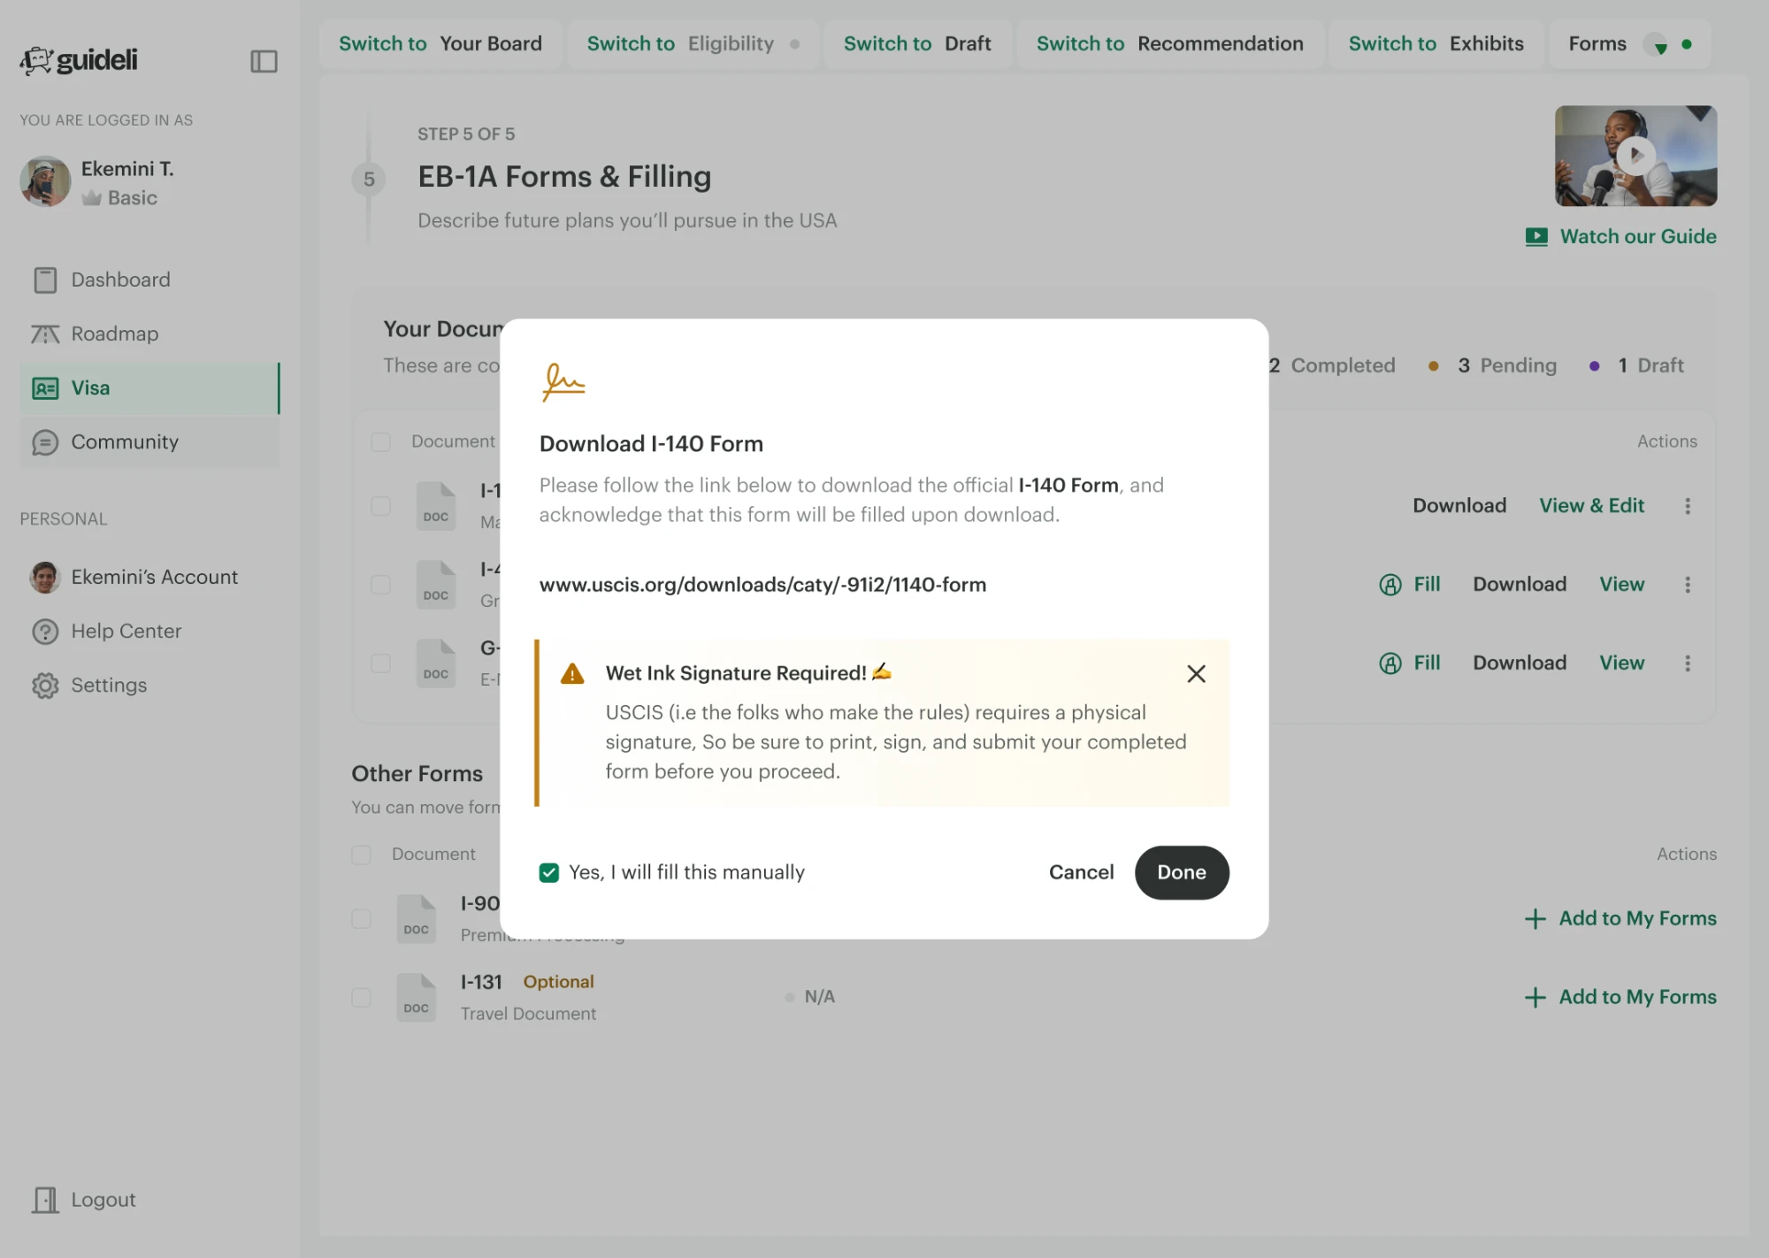Uncheck Yes, I will fill this manually

[x=548, y=873]
